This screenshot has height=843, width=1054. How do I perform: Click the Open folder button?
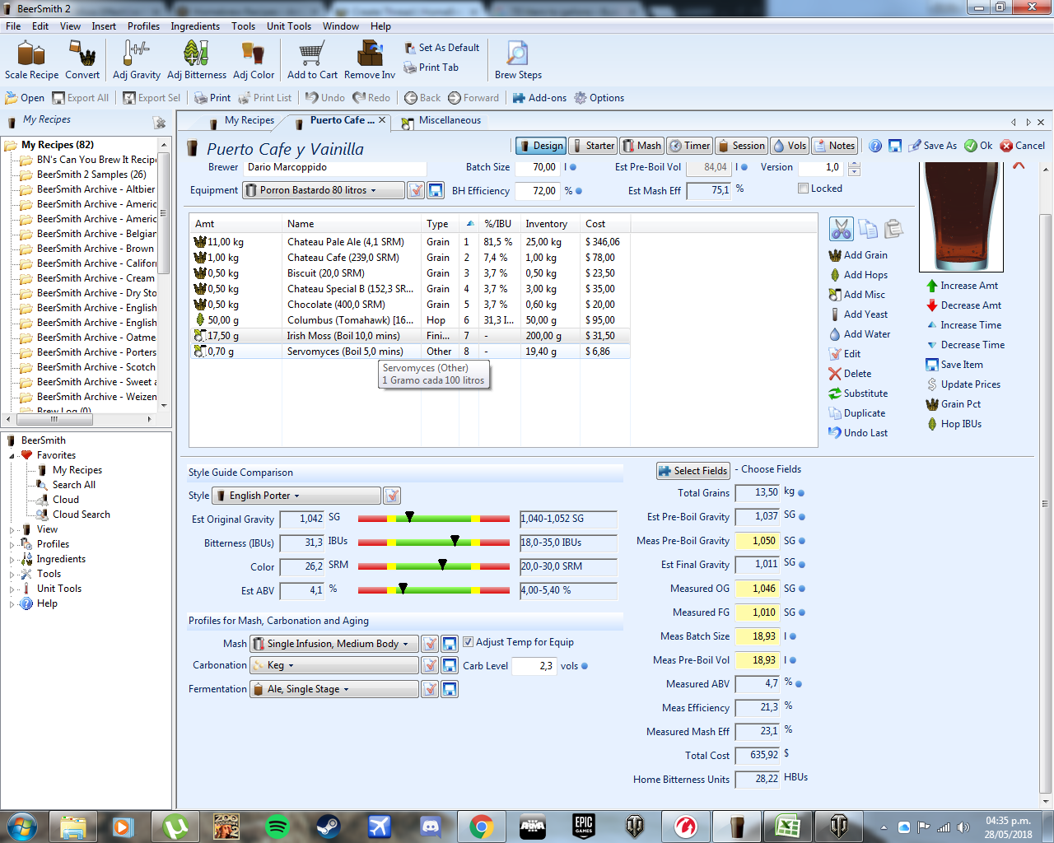pyautogui.click(x=25, y=98)
